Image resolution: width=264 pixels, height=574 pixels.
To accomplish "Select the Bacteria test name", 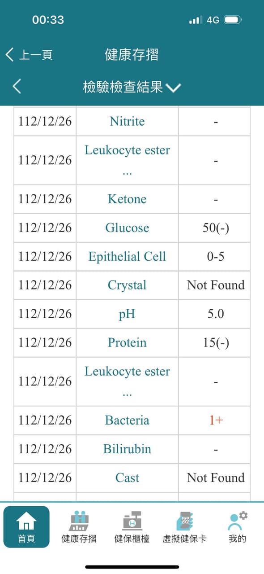I will pos(127,420).
